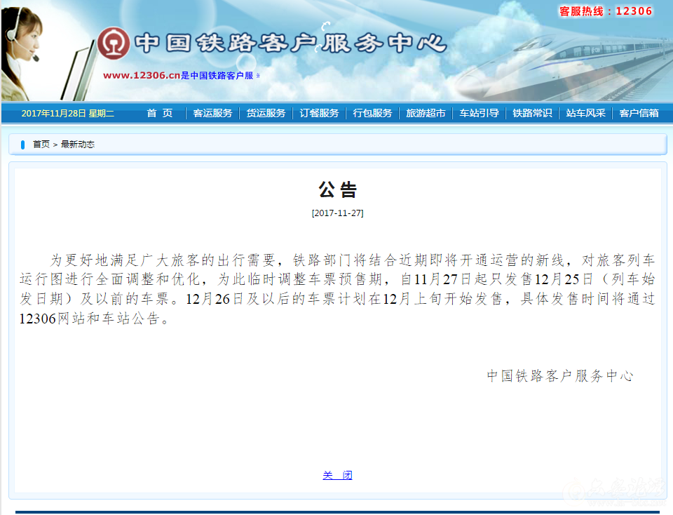
Task: Open the 行包服务 page
Action: pos(372,112)
